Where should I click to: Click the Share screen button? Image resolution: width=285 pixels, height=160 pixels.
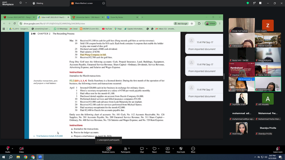(x=167, y=149)
